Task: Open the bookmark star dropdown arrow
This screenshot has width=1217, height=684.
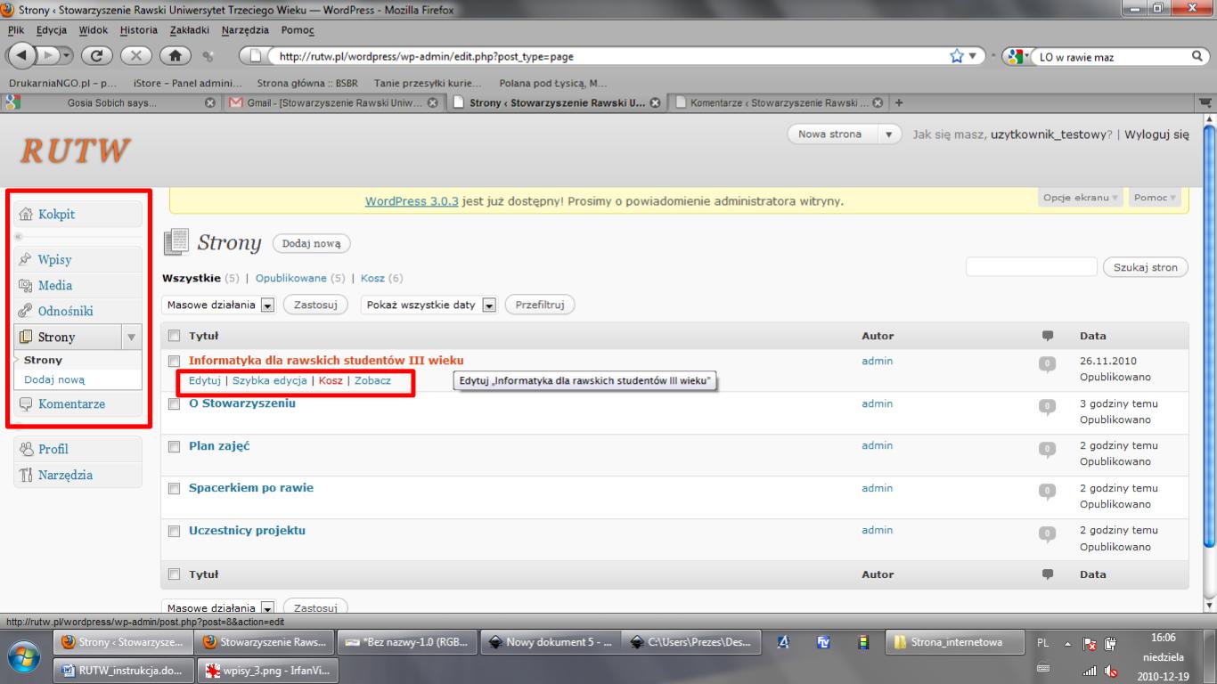Action: (x=972, y=56)
